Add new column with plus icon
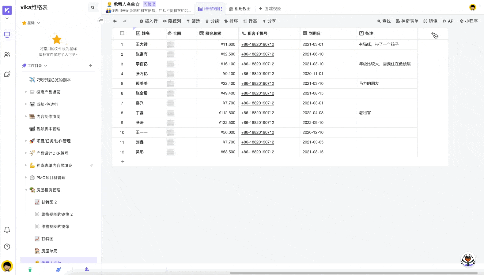The height and width of the screenshot is (275, 484). [433, 33]
